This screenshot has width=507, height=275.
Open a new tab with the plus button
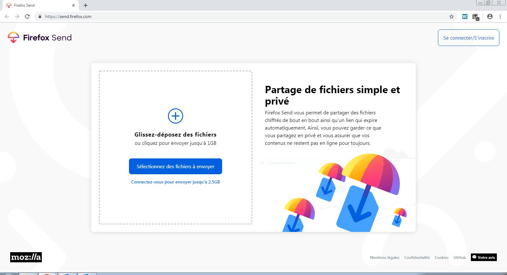click(x=86, y=5)
